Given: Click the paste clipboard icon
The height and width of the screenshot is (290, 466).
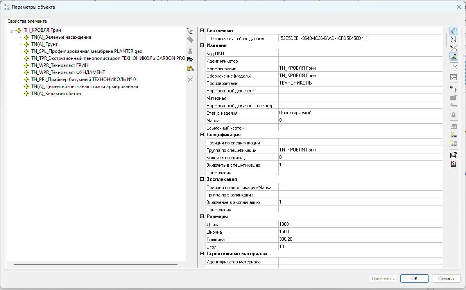Looking at the screenshot, I should pos(190,69).
